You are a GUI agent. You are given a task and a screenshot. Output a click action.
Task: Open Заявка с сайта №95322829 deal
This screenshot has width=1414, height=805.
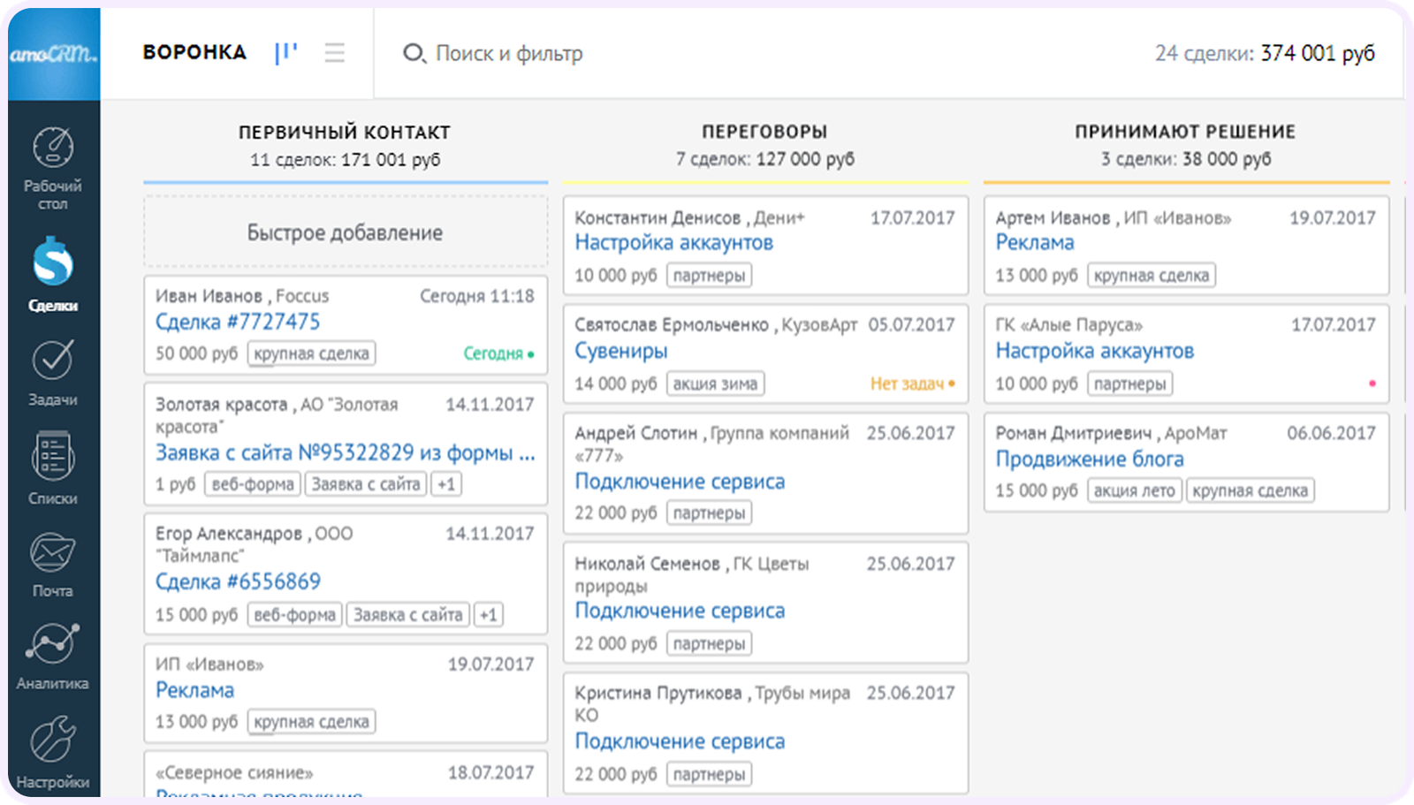(x=346, y=452)
